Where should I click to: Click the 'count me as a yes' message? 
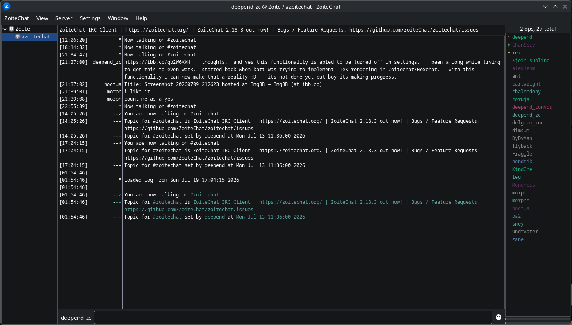point(148,99)
